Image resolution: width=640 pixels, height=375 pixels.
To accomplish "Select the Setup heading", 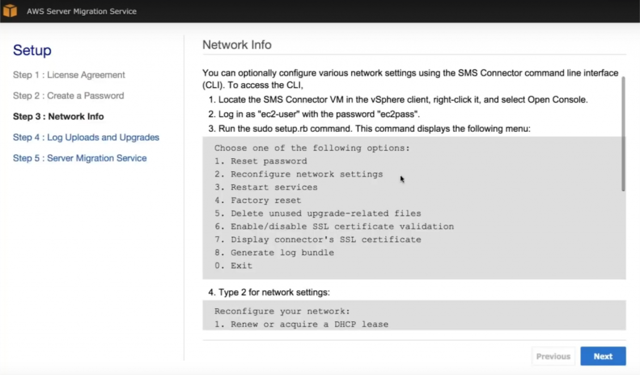I will pyautogui.click(x=32, y=51).
